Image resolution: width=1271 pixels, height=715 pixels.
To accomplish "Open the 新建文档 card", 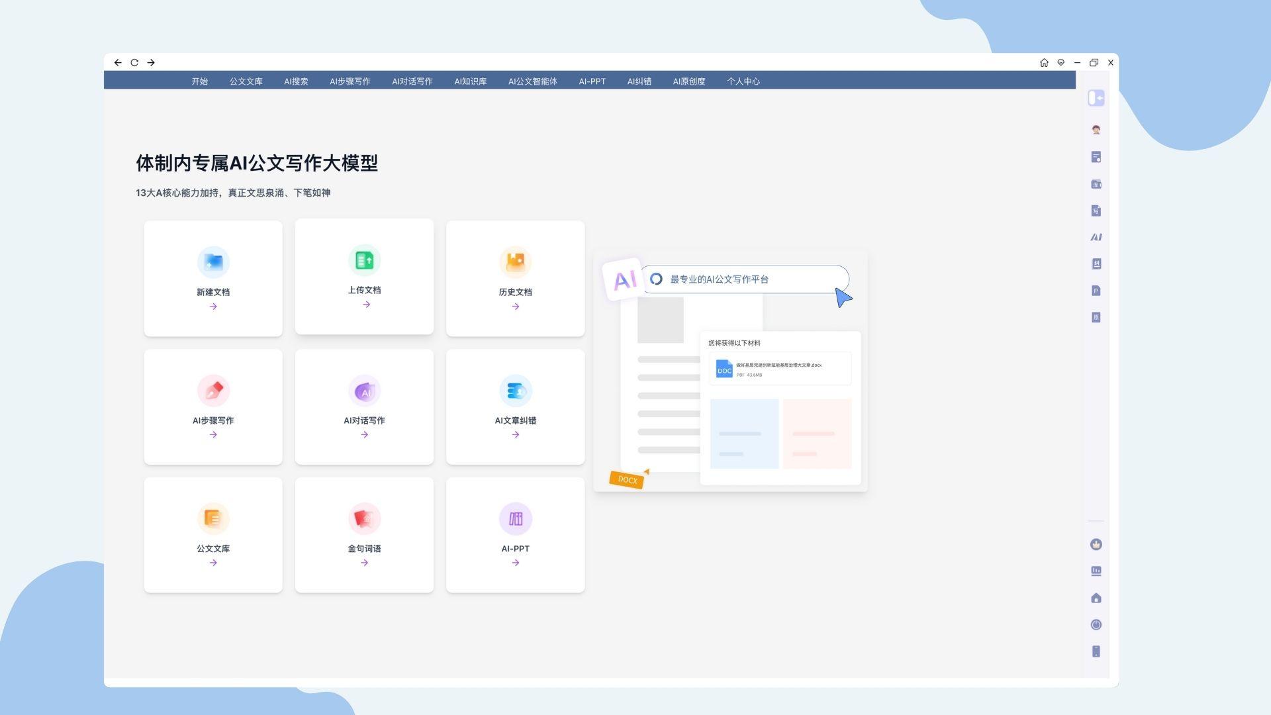I will coord(213,278).
